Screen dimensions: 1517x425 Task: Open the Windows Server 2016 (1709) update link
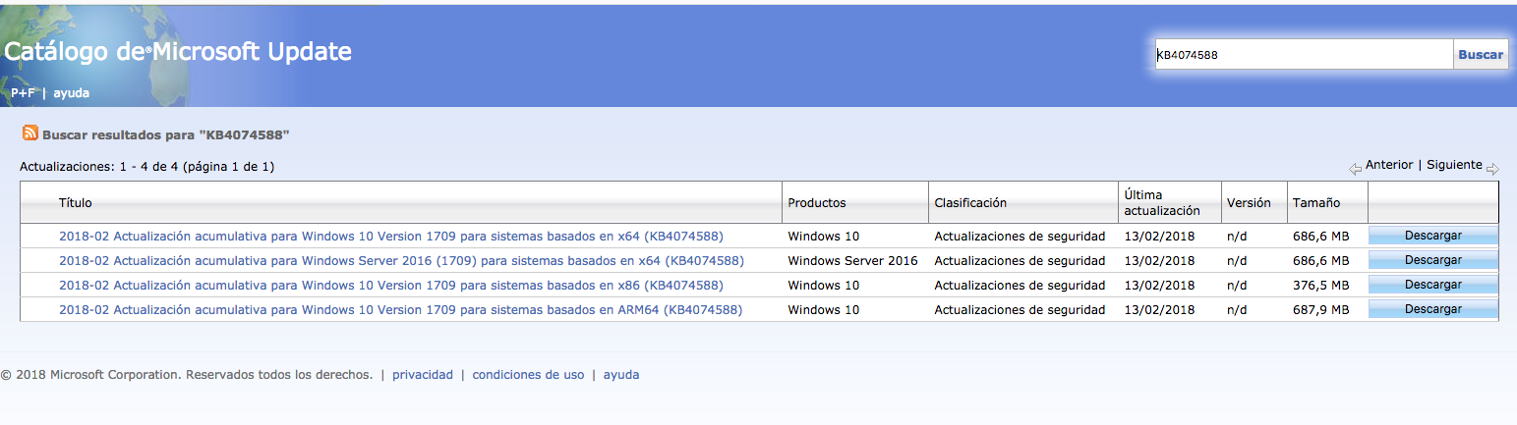click(x=401, y=260)
